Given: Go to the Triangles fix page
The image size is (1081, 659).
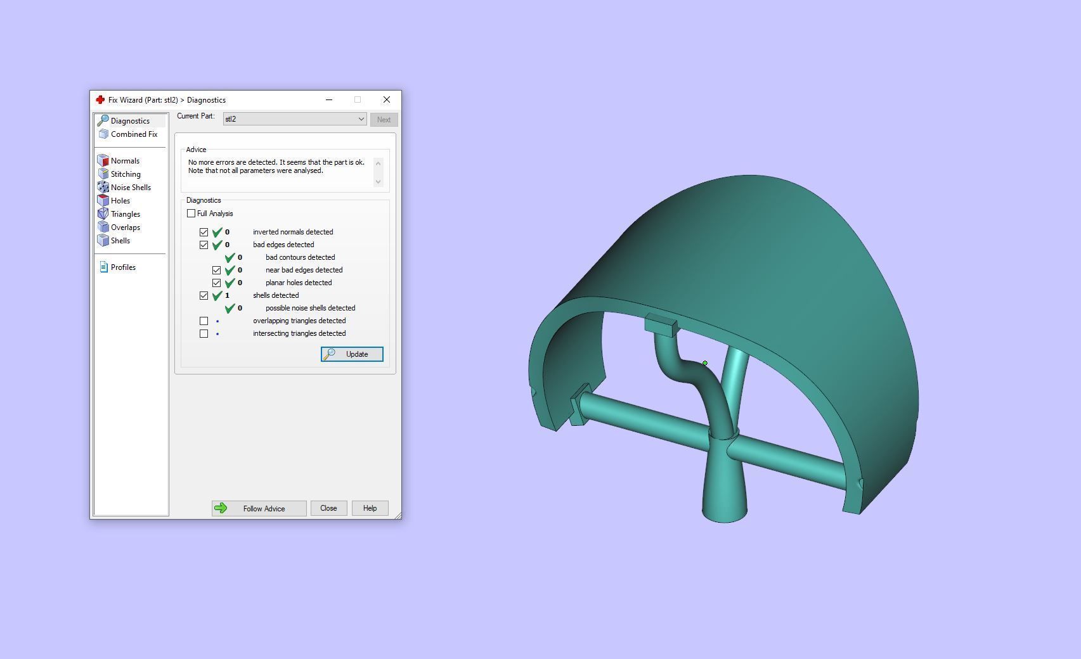Looking at the screenshot, I should pyautogui.click(x=126, y=214).
